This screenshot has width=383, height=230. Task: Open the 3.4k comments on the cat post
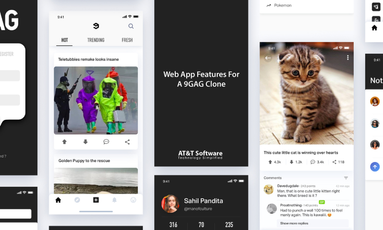tap(317, 162)
